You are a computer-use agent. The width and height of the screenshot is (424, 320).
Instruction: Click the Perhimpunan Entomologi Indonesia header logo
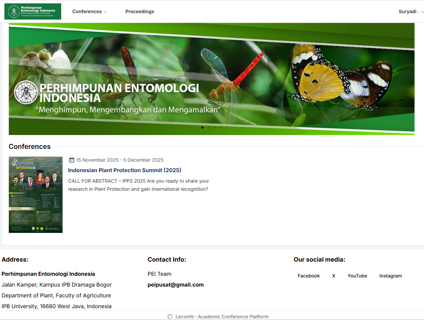click(33, 11)
